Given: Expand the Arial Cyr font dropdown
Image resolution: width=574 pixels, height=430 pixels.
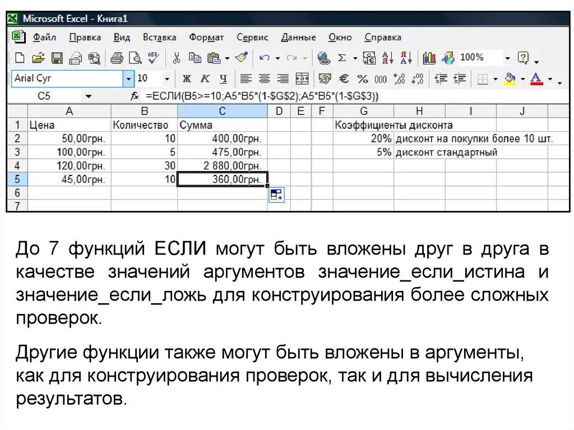Looking at the screenshot, I should click(x=128, y=78).
